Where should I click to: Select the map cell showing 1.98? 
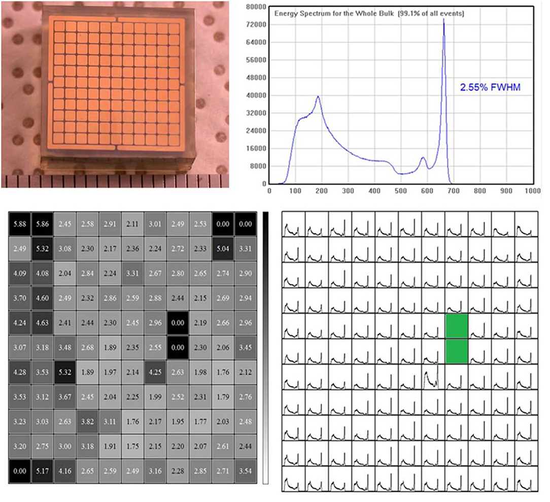(200, 372)
